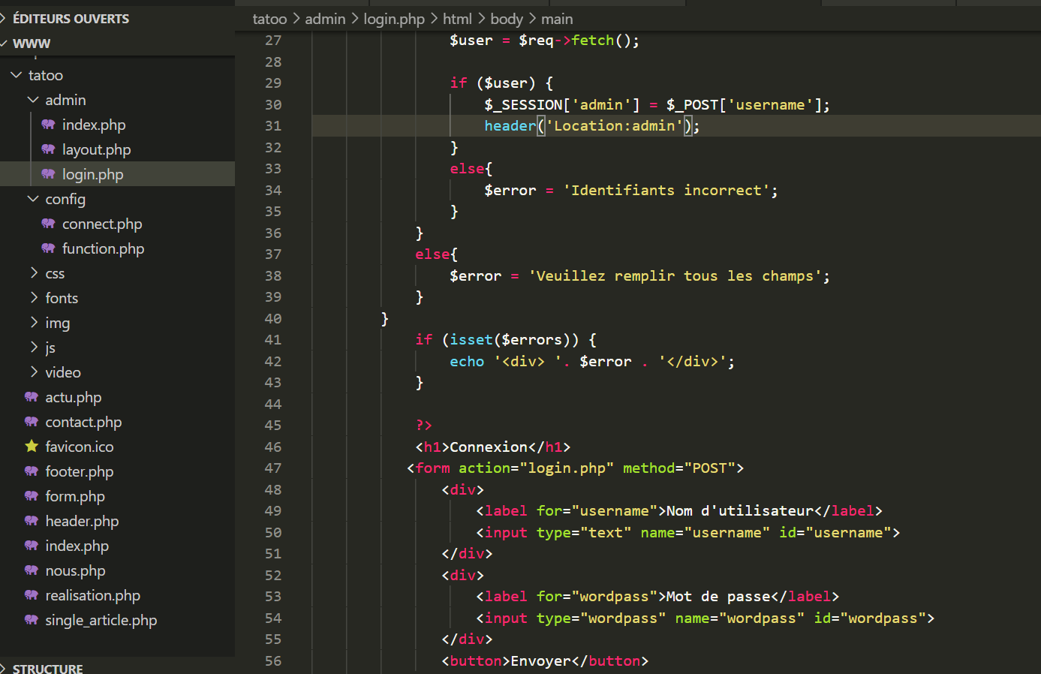This screenshot has height=674, width=1041.
Task: Open the header.php file
Action: [x=82, y=521]
